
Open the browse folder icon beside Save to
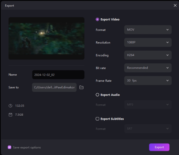81,87
